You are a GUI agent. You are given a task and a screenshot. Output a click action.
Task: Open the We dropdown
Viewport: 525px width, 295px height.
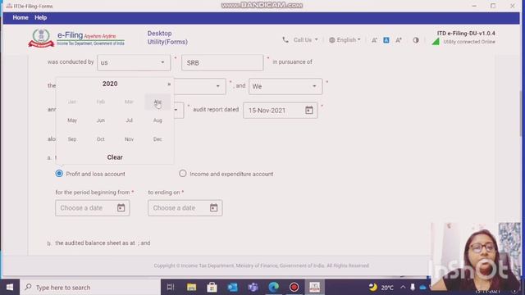[x=285, y=86]
